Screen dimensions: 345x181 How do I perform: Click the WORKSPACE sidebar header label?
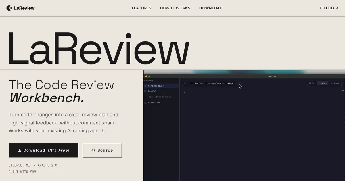(x=148, y=81)
